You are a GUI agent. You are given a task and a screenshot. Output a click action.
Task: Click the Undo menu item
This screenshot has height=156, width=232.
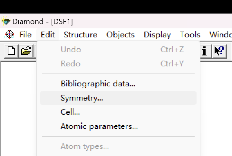[71, 50]
